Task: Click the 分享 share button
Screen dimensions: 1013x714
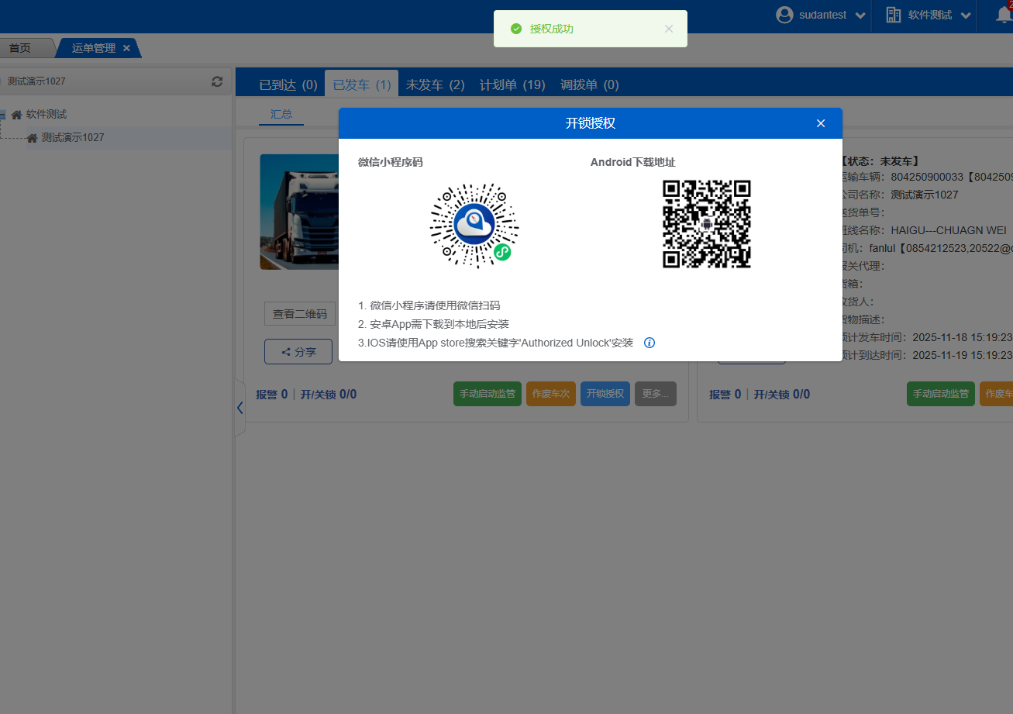Action: pyautogui.click(x=298, y=352)
